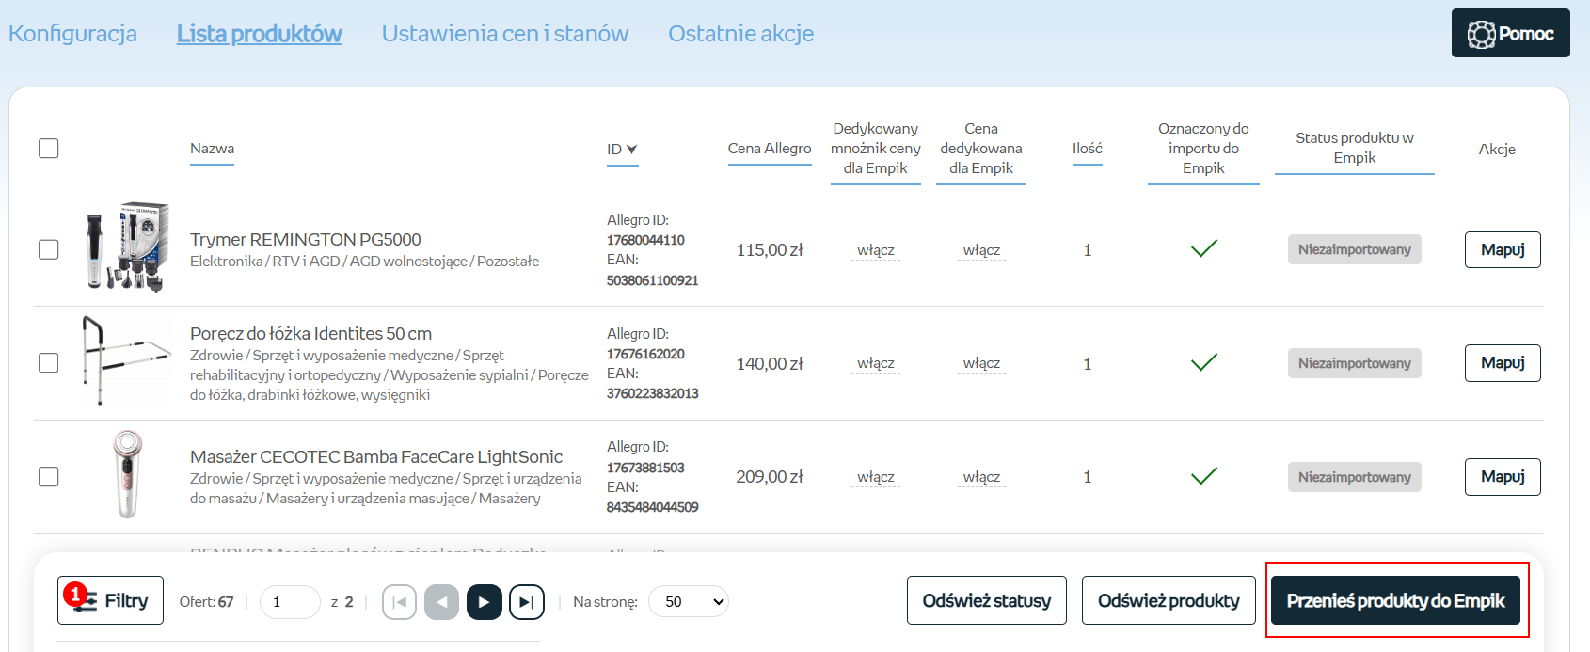Sort by Status produktu w Empik column

pyautogui.click(x=1354, y=149)
